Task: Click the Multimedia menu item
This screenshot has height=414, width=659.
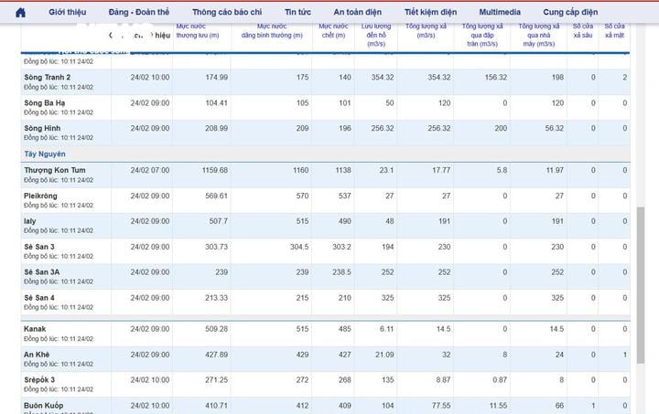Action: [x=501, y=12]
